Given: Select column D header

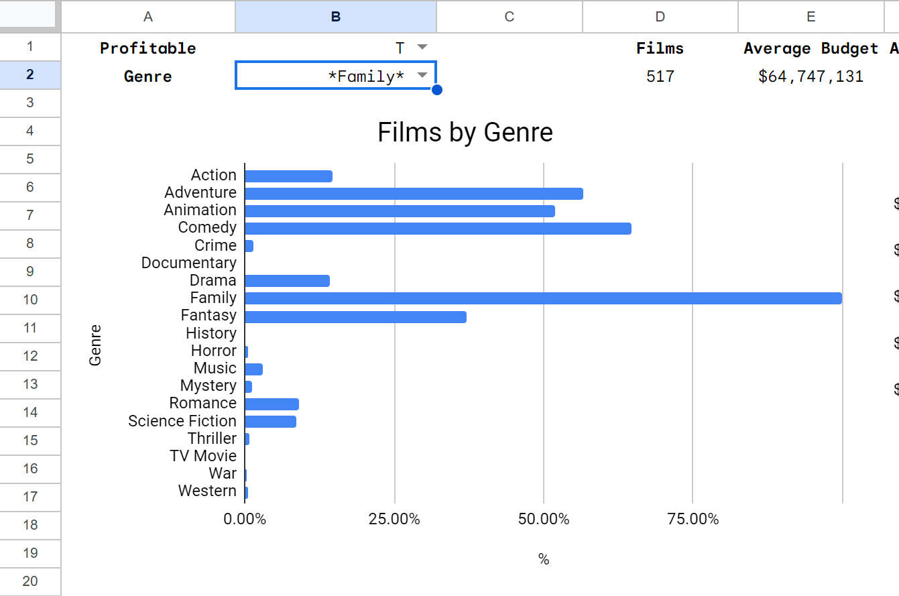Looking at the screenshot, I should click(660, 16).
